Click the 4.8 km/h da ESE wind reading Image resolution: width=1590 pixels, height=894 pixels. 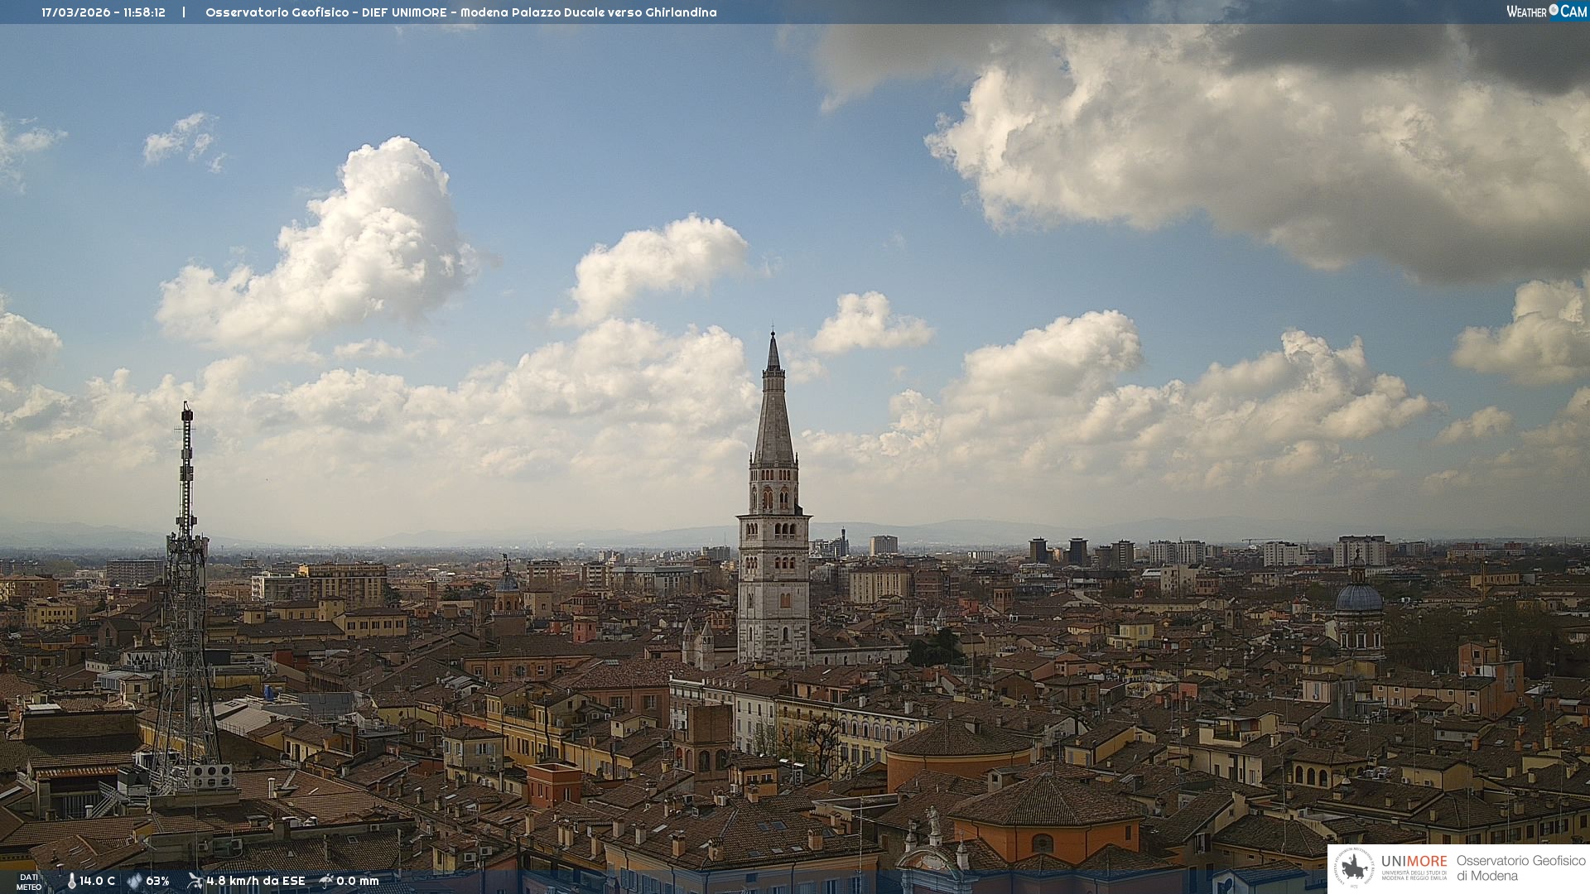pyautogui.click(x=256, y=881)
